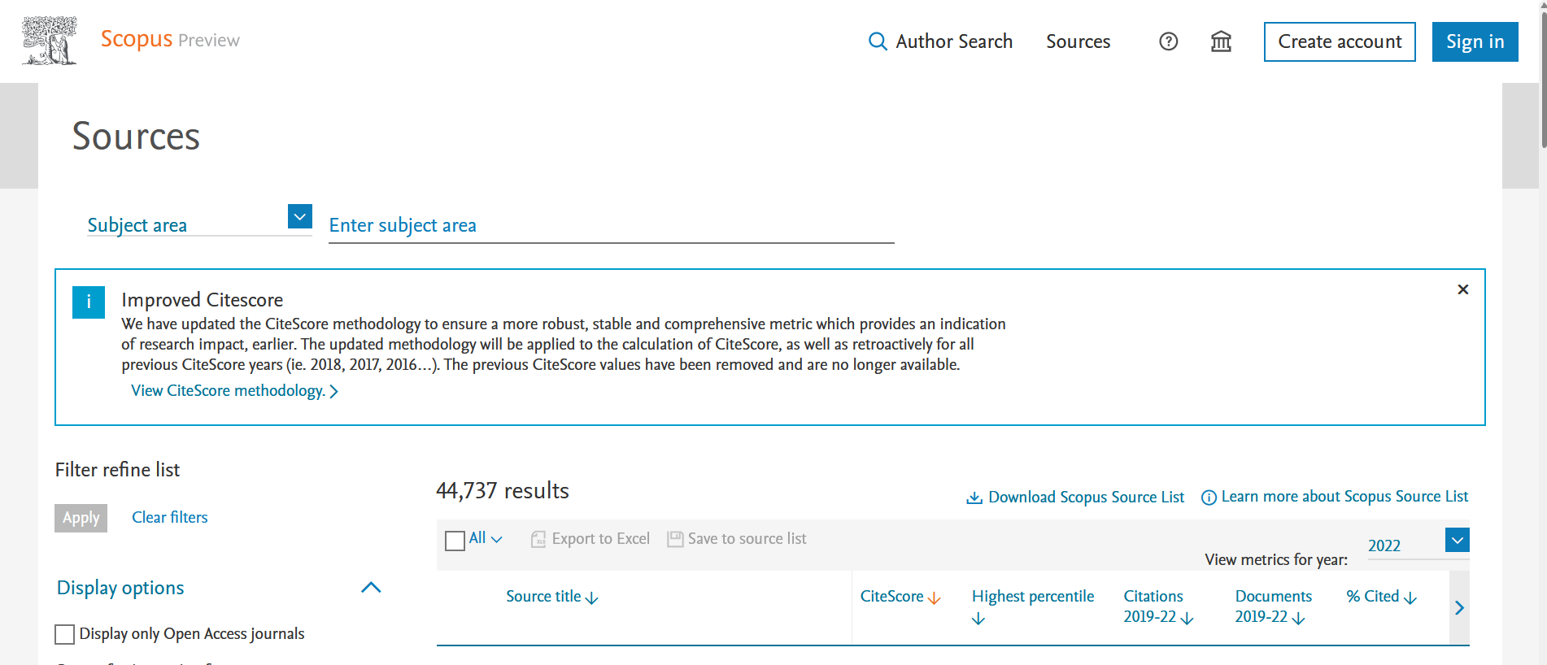Open the metrics year 2022 dropdown
Image resolution: width=1547 pixels, height=665 pixels.
(1458, 540)
